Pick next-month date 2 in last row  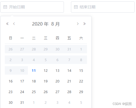46,102
